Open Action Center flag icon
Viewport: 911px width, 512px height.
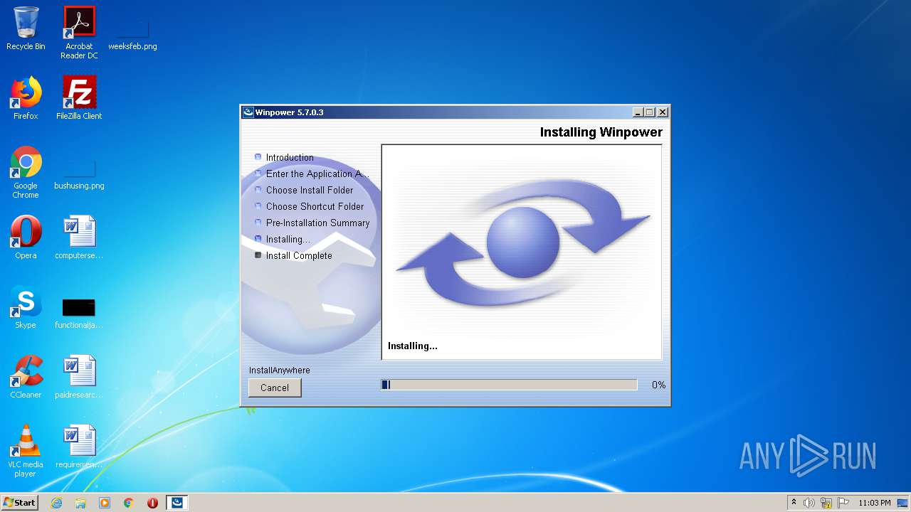843,503
